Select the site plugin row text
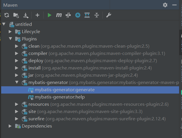The image size is (182, 138). [85, 112]
